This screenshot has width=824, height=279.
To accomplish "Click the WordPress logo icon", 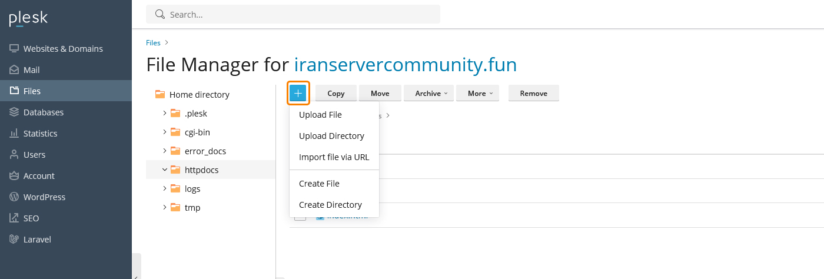I will point(14,197).
